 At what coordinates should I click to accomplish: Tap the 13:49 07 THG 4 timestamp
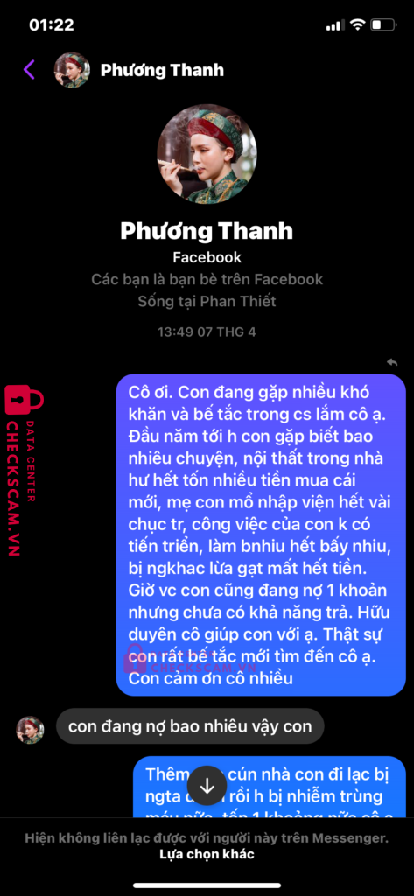(207, 332)
